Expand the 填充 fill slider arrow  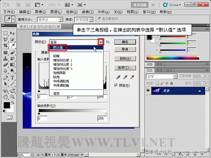tap(206, 83)
